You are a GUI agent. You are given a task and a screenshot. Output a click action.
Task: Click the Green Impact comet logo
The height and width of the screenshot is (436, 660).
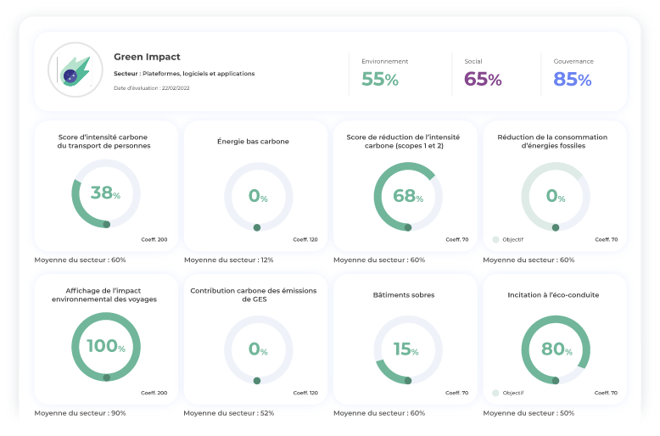tap(76, 70)
